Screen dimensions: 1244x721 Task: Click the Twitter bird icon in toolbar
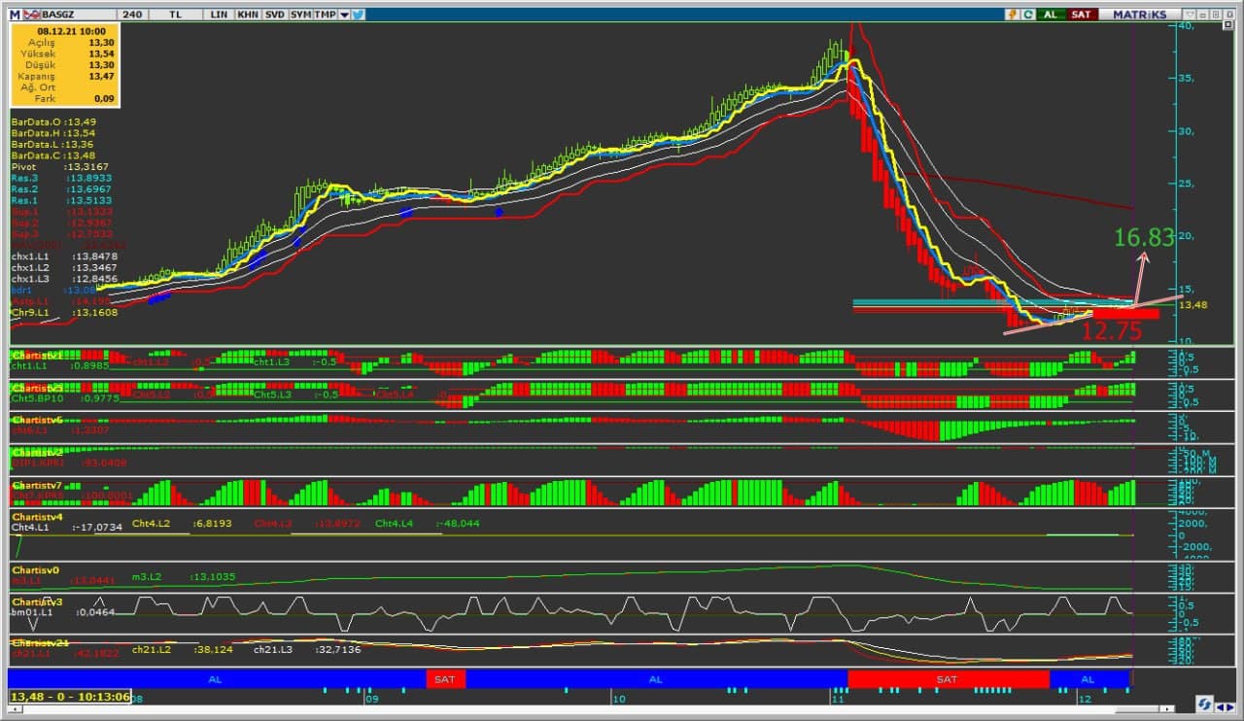tap(358, 15)
